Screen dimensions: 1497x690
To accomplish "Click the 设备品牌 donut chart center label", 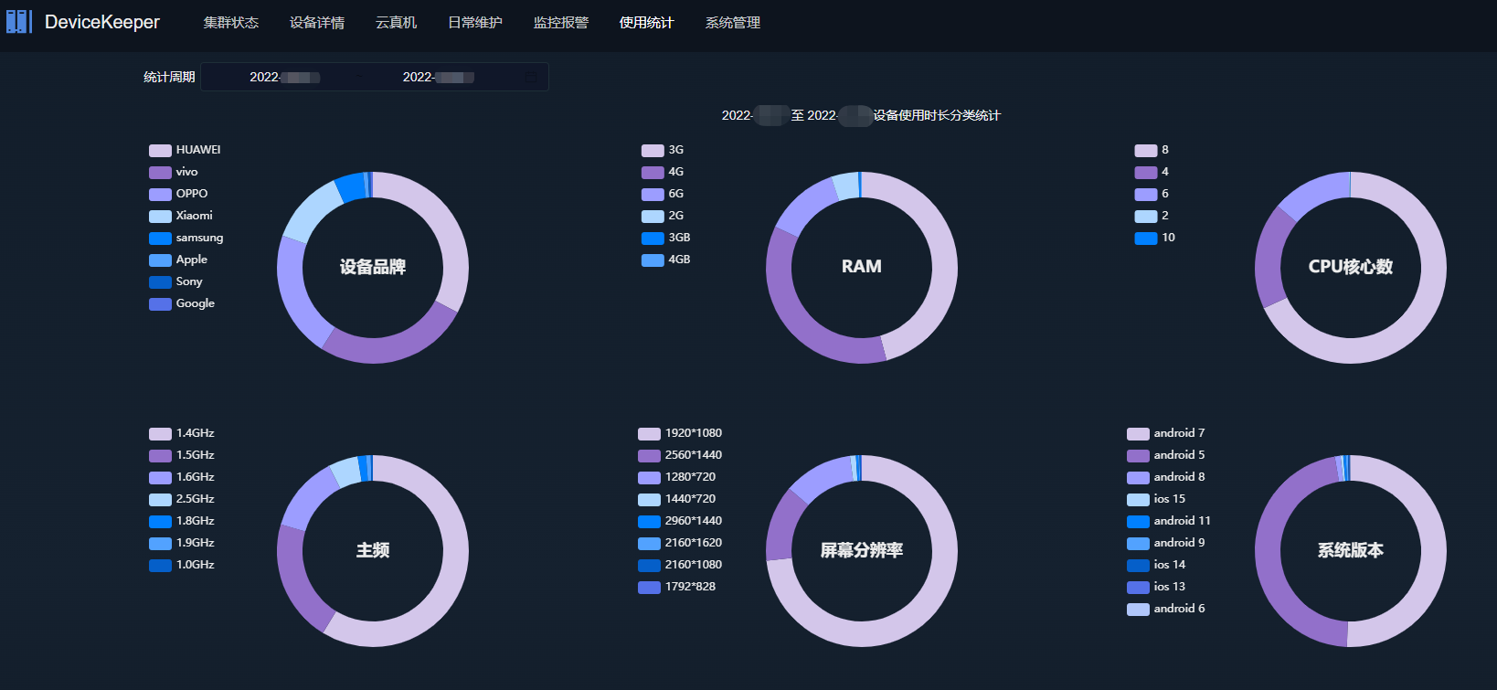I will tap(373, 267).
